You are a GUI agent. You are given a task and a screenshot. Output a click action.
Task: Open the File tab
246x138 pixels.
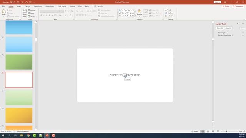click(x=3, y=7)
